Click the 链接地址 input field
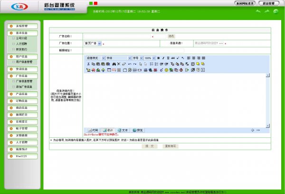Image resolution: width=285 pixels, height=194 pixels. coord(134,50)
